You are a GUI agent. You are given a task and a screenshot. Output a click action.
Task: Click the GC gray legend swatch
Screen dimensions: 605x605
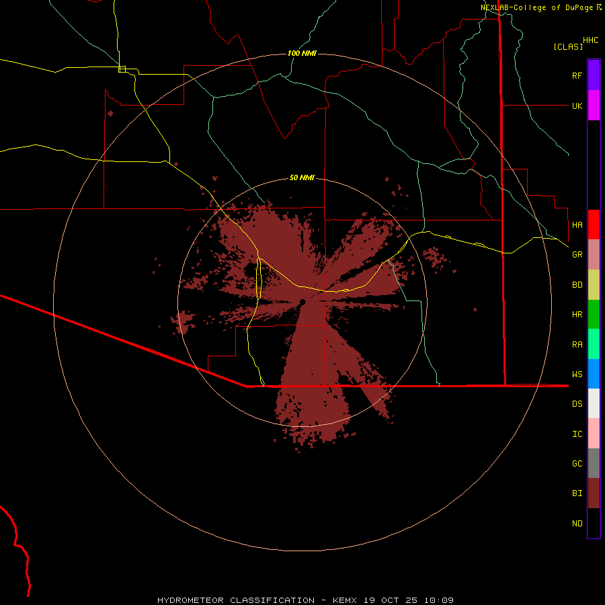pos(594,463)
